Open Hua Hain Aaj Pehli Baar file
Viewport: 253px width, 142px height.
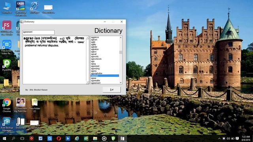point(21,105)
